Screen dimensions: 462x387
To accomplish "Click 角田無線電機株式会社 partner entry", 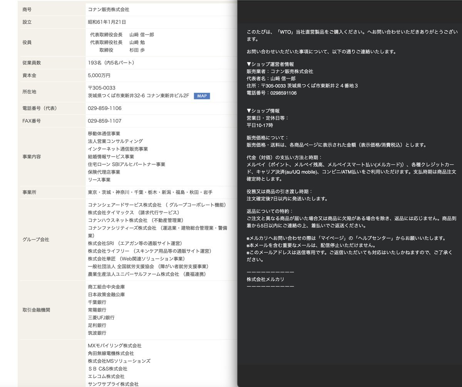I will [111, 354].
